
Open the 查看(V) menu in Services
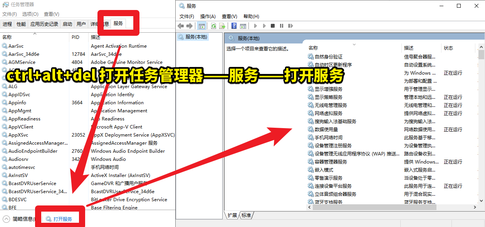229,16
